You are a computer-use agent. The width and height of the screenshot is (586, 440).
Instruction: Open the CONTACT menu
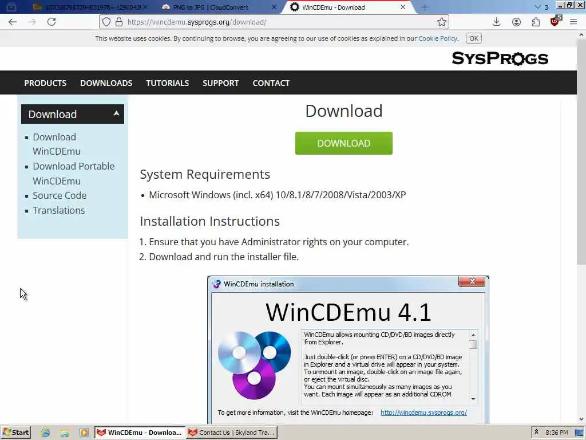coord(271,83)
